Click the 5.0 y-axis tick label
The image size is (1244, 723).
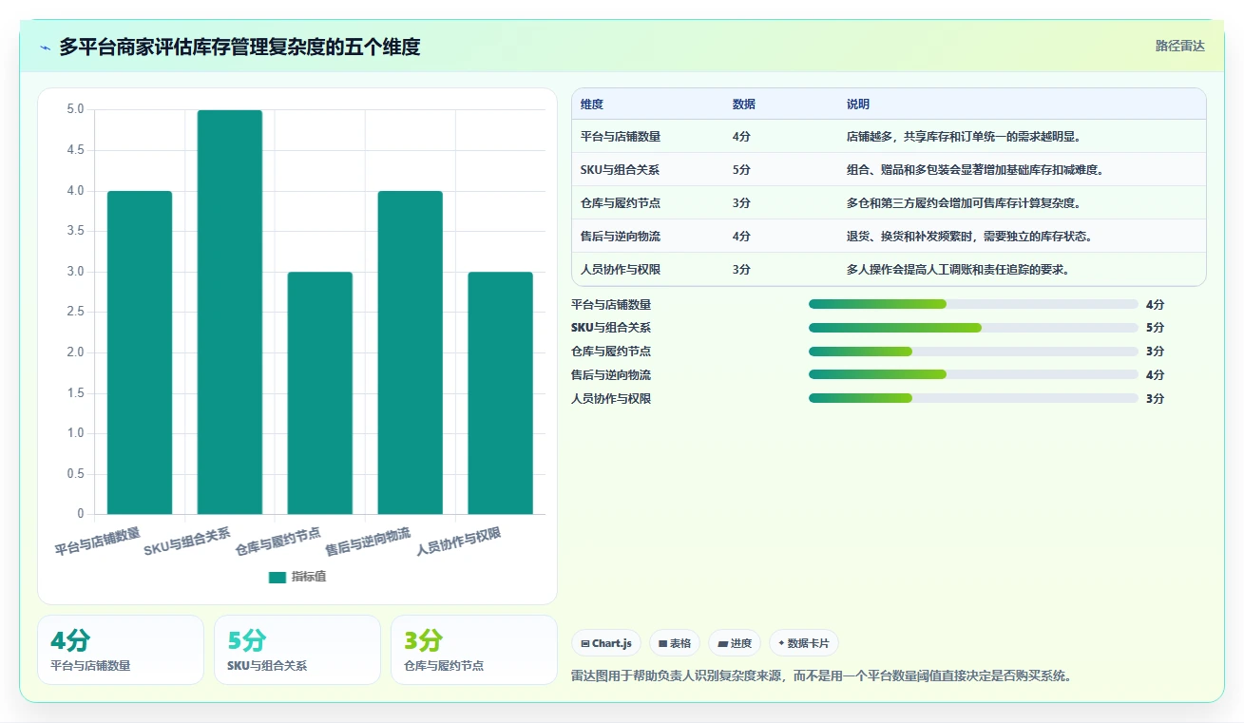pos(75,110)
